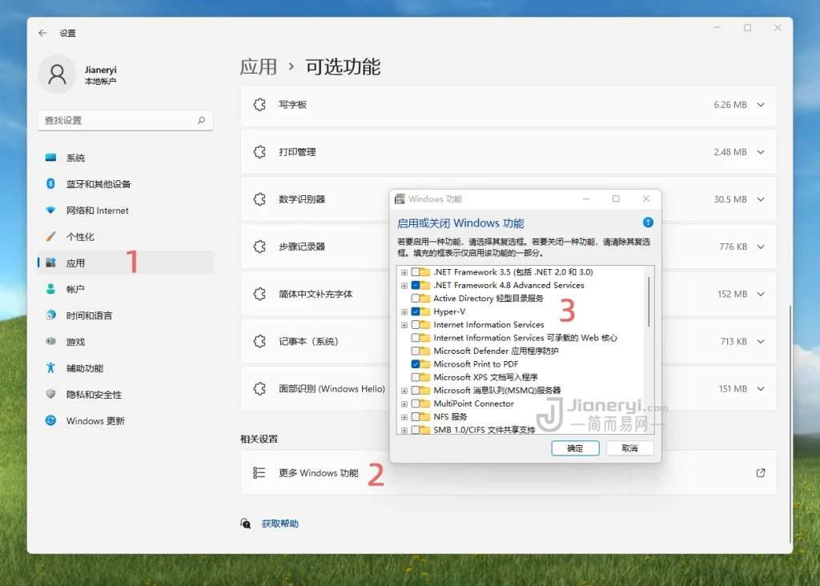
Task: Click the 个性化 paintbrush icon
Action: (50, 236)
